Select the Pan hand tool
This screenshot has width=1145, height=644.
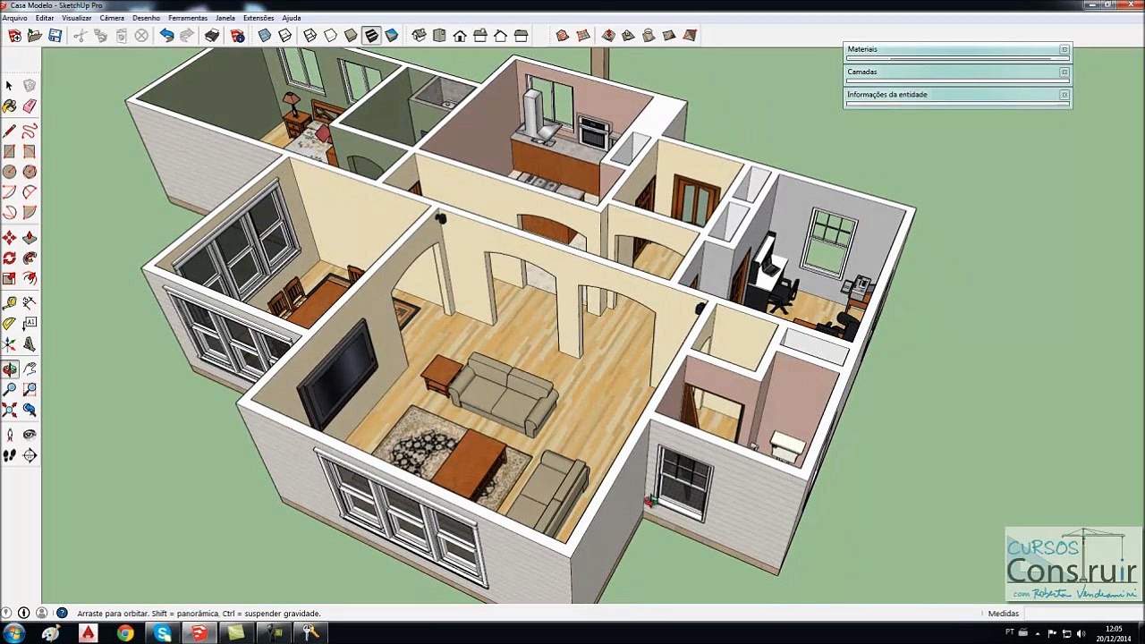tap(30, 369)
